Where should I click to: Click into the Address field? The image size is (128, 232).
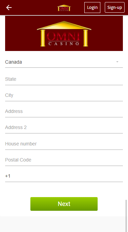64,112
